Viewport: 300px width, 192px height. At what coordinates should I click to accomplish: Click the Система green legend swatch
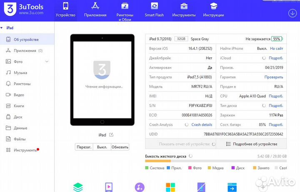[147, 168]
